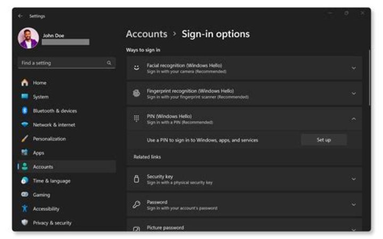Click the back arrow in Settings title bar
The height and width of the screenshot is (239, 383).
coord(20,16)
